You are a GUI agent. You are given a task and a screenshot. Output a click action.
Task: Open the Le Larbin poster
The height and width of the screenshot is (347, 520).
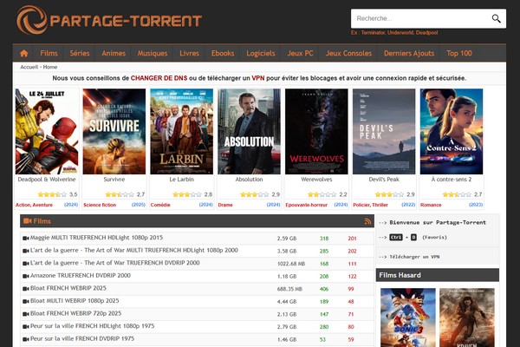point(182,132)
